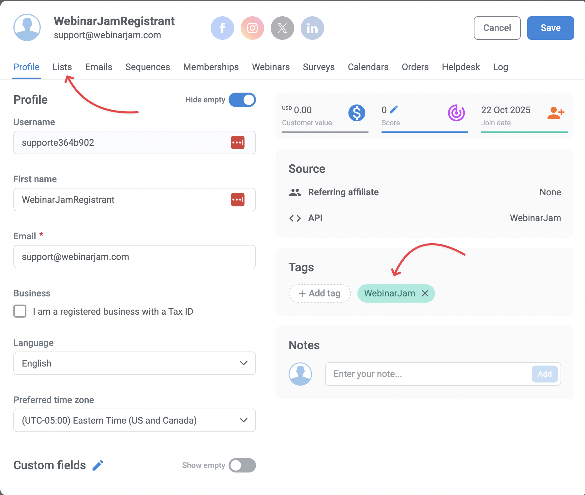Click into the Username input field
This screenshot has width=585, height=495.
pyautogui.click(x=135, y=142)
